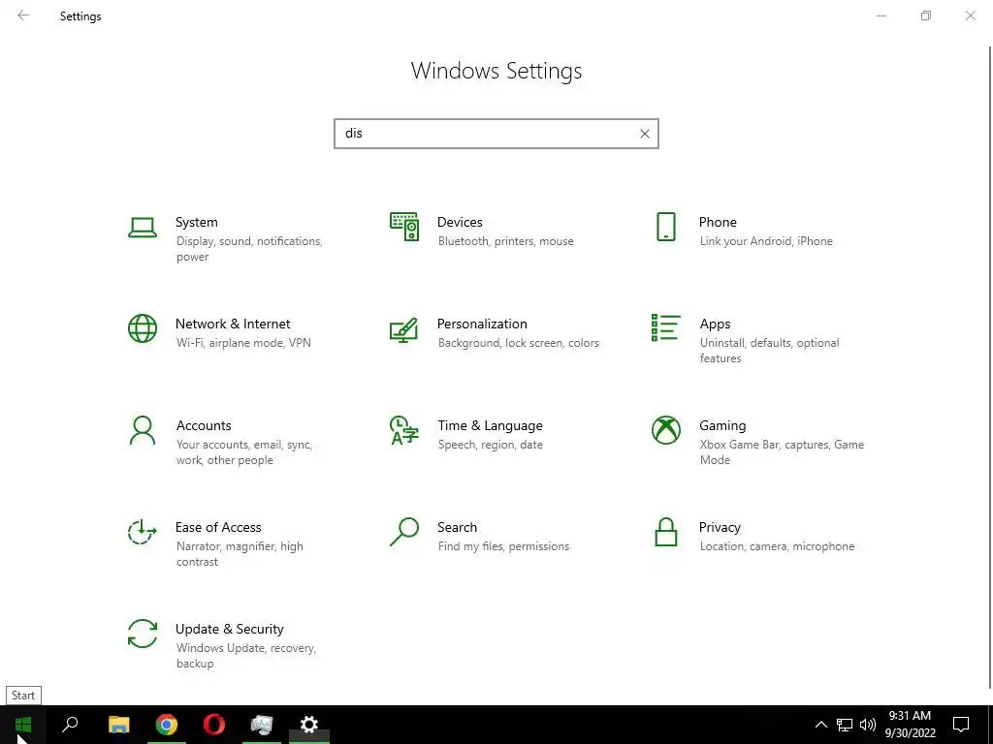
Task: Click the Accounts title text
Action: (204, 426)
